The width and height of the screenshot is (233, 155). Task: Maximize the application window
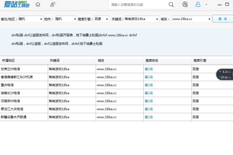pyautogui.click(x=227, y=4)
